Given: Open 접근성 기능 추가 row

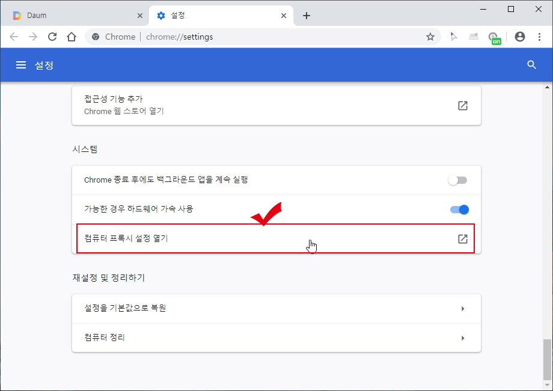Looking at the screenshot, I should [276, 105].
